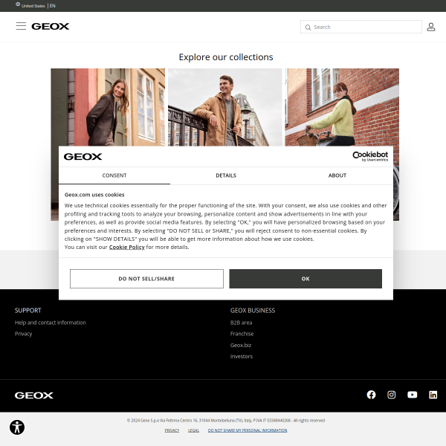Open the Privacy link under Support
Screen dimensions: 446x446
coord(23,334)
